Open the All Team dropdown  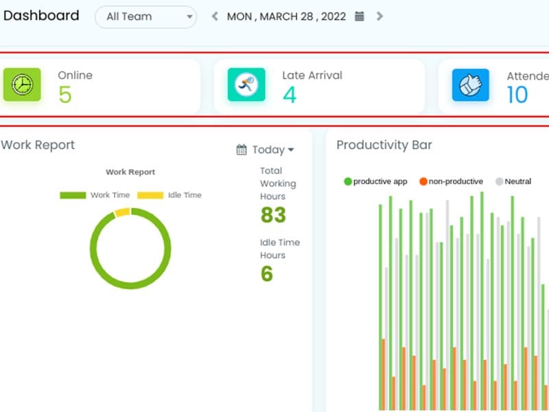[145, 16]
